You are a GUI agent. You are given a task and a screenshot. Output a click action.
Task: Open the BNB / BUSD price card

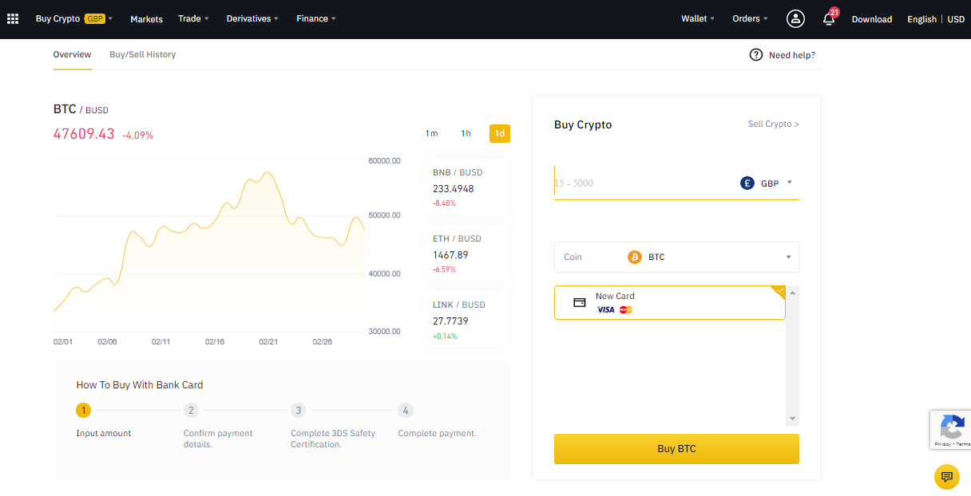pos(466,187)
